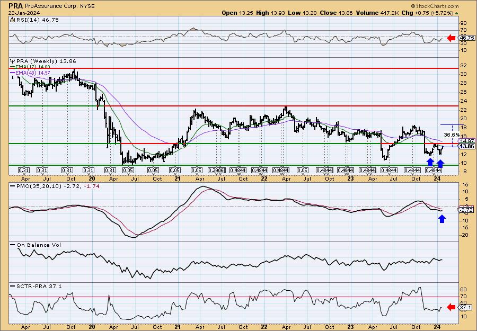
Task: Click the EMA(43) 14.97 legend text
Action: tap(32, 73)
